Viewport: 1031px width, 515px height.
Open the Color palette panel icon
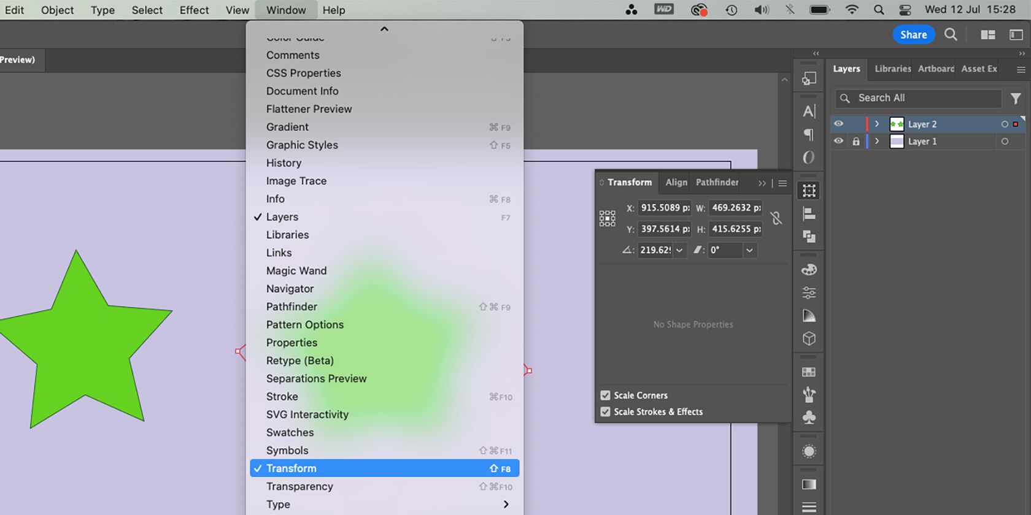pyautogui.click(x=809, y=270)
